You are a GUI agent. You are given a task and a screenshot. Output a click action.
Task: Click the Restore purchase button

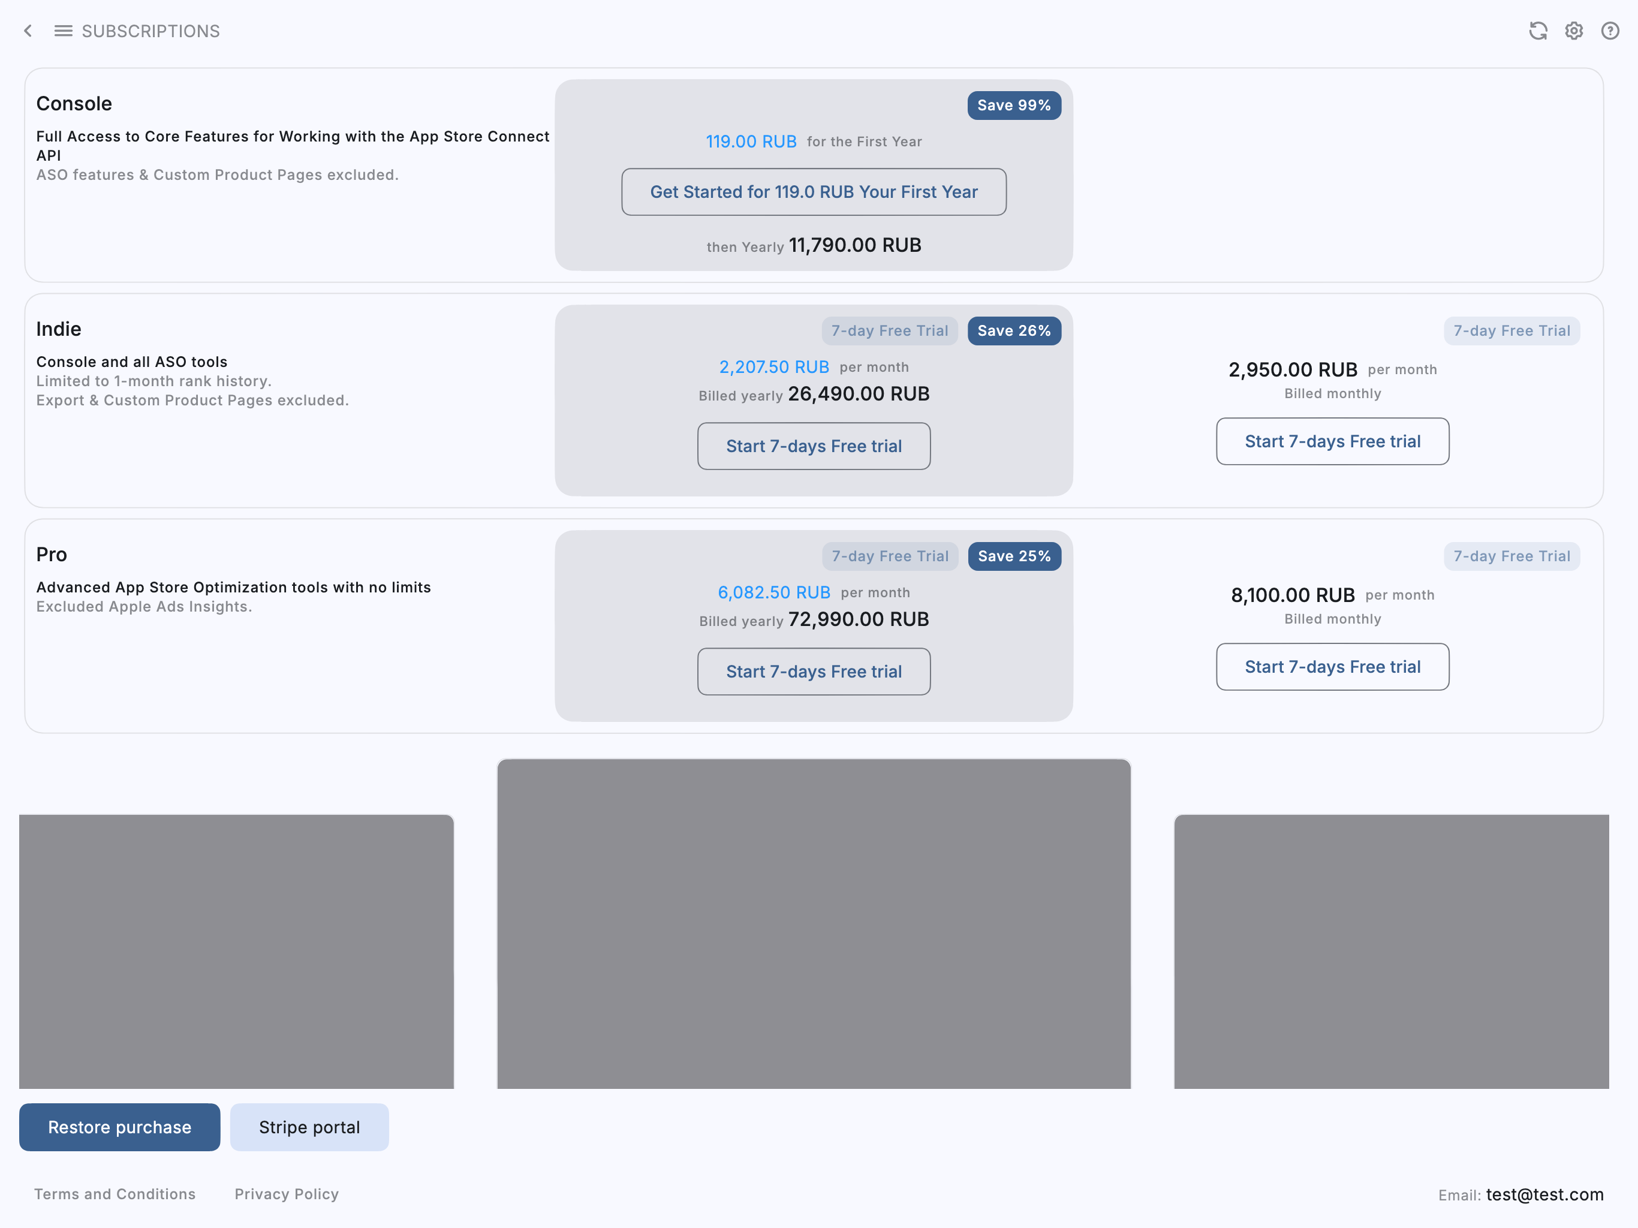[119, 1127]
